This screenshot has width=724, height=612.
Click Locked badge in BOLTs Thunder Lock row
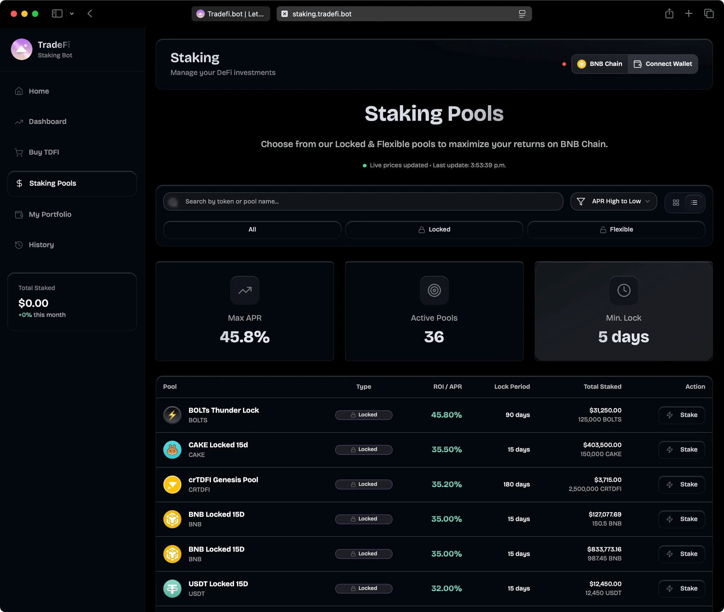(363, 415)
